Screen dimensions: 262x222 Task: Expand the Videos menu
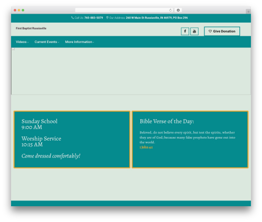tap(22, 42)
